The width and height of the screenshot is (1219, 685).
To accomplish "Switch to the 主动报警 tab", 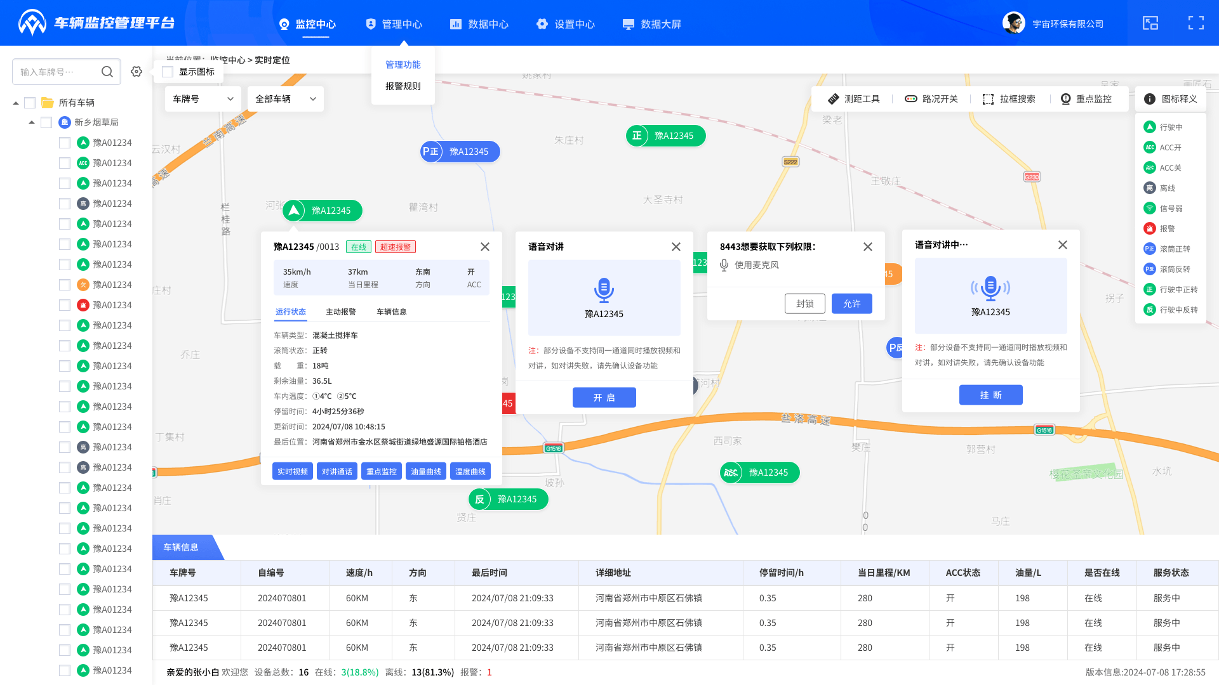I will coord(341,311).
